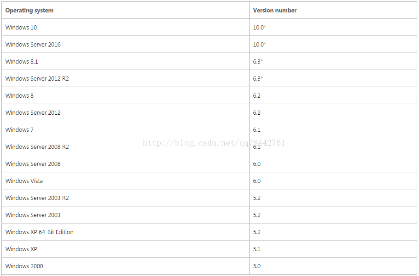Click the Windows Server 2008 R2 entry
The width and height of the screenshot is (419, 276).
37,147
